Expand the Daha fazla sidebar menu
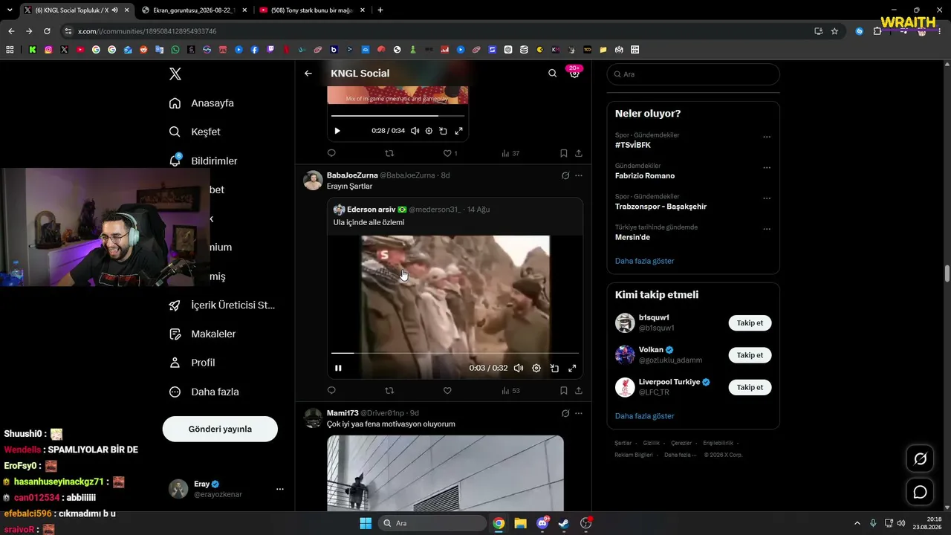The width and height of the screenshot is (951, 535). 204,392
